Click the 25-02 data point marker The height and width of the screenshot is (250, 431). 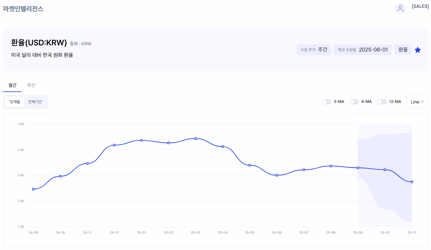tap(168, 143)
